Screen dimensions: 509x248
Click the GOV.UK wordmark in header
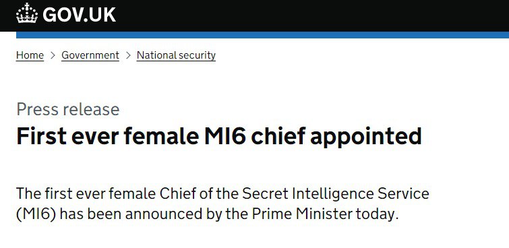coord(79,15)
